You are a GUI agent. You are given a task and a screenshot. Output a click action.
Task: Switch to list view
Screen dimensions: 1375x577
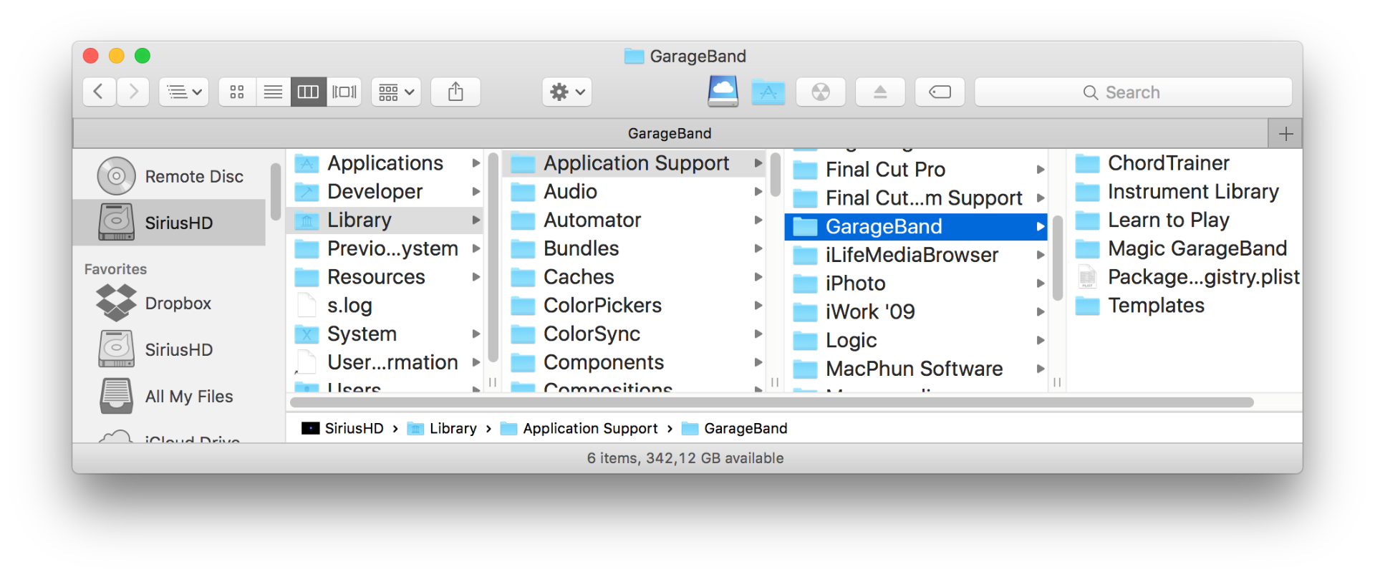tap(273, 92)
